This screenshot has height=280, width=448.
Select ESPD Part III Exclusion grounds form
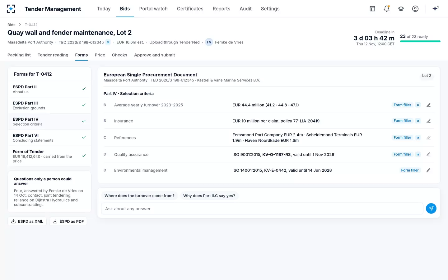(x=49, y=105)
